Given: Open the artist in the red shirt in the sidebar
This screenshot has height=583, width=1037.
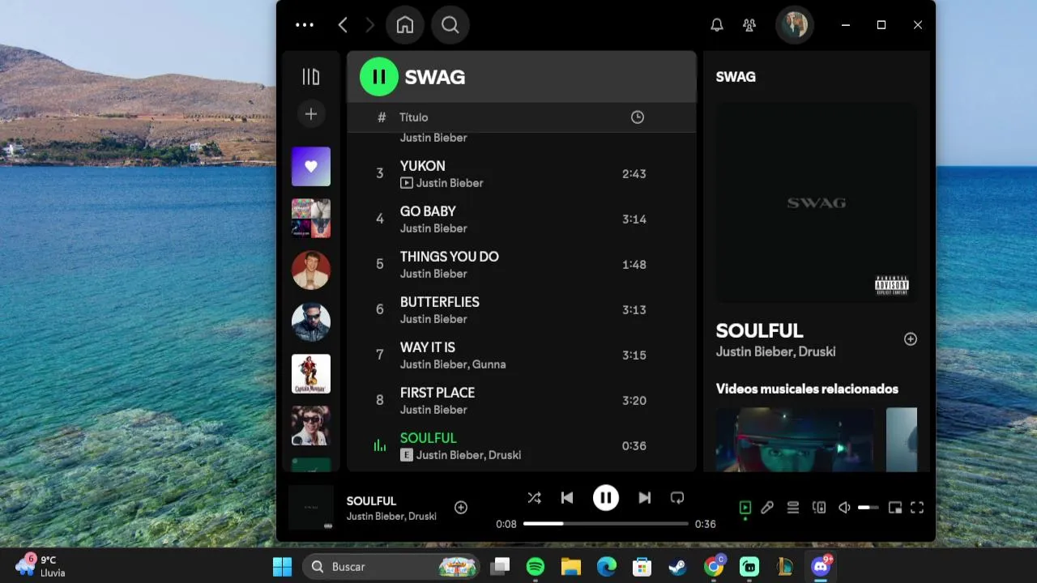Looking at the screenshot, I should (311, 270).
